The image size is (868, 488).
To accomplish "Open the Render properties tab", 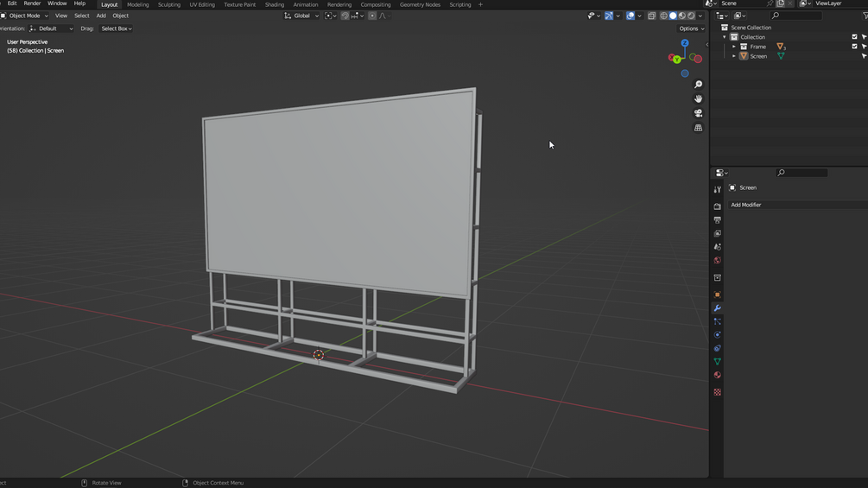I will (x=718, y=206).
